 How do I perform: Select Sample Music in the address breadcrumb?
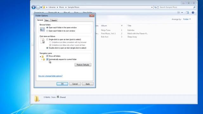(73, 7)
